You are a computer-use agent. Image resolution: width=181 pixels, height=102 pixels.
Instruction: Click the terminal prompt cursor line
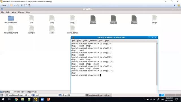tap(86, 75)
